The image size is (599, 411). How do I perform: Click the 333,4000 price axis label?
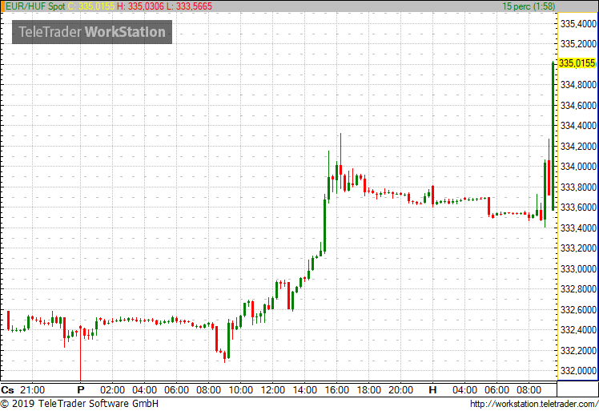tap(578, 228)
